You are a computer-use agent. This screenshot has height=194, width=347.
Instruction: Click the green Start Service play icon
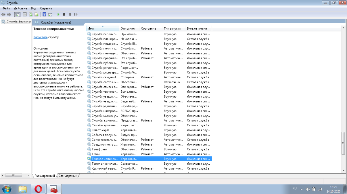pyautogui.click(x=58, y=14)
